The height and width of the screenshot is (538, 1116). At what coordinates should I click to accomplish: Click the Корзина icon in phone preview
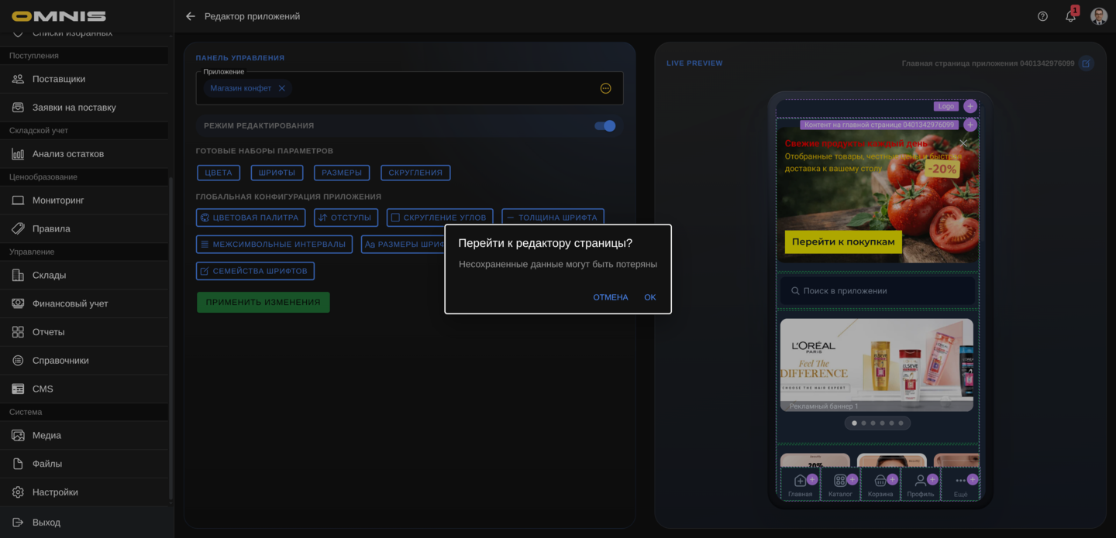880,481
